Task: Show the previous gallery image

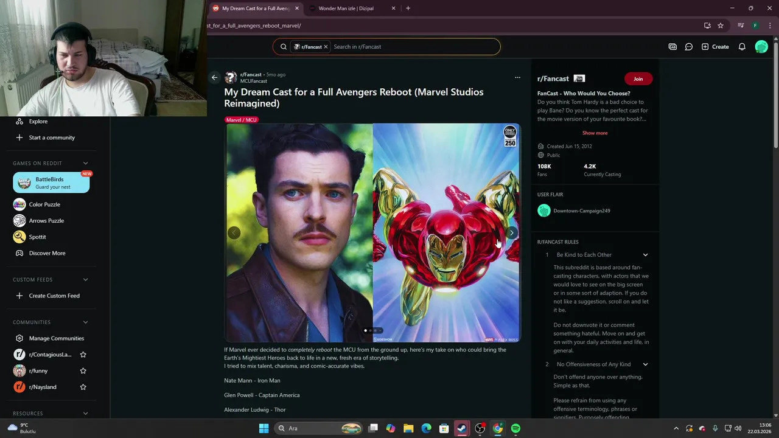Action: coord(234,233)
